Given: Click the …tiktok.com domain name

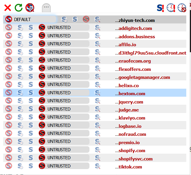Looking at the screenshot, I should [x=128, y=167].
